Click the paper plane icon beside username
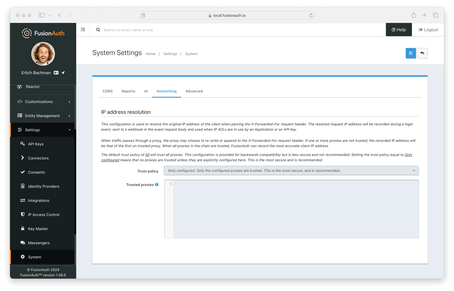Viewport: 454px width, 291px height. 63,73
